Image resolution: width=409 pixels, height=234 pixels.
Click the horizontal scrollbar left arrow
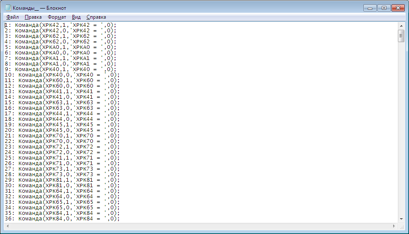[8, 226]
